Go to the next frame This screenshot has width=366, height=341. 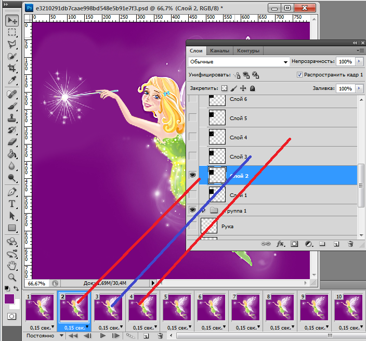116,336
